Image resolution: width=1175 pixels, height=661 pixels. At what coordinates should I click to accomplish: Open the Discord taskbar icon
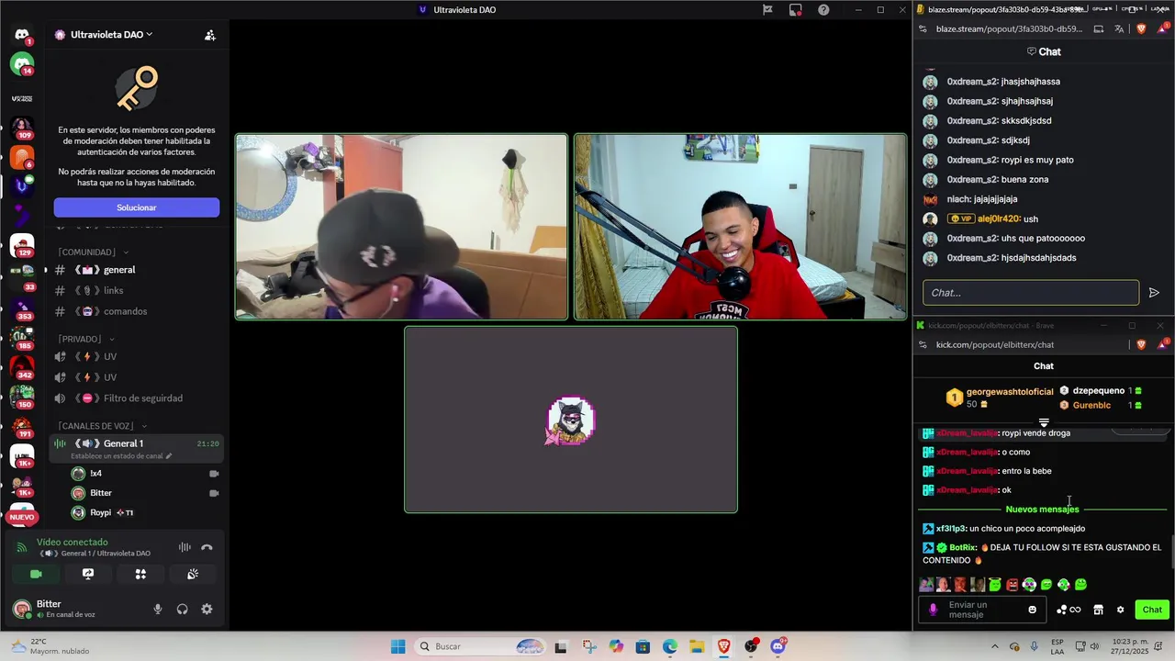778,646
